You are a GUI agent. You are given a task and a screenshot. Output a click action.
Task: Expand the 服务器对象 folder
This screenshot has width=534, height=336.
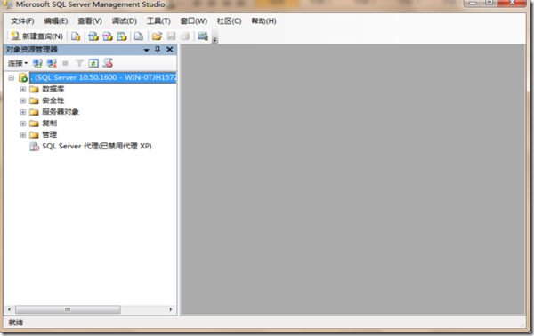22,112
